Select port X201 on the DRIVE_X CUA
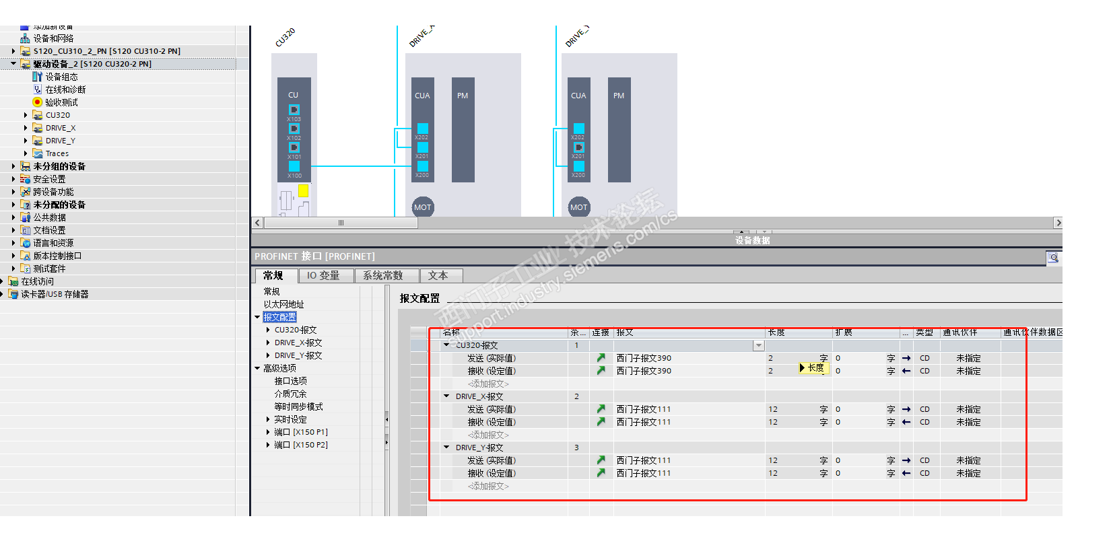The image size is (1111, 535). [422, 147]
